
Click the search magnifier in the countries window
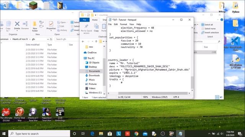click(219, 41)
